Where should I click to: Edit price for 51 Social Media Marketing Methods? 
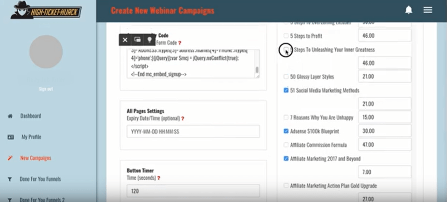(x=385, y=104)
